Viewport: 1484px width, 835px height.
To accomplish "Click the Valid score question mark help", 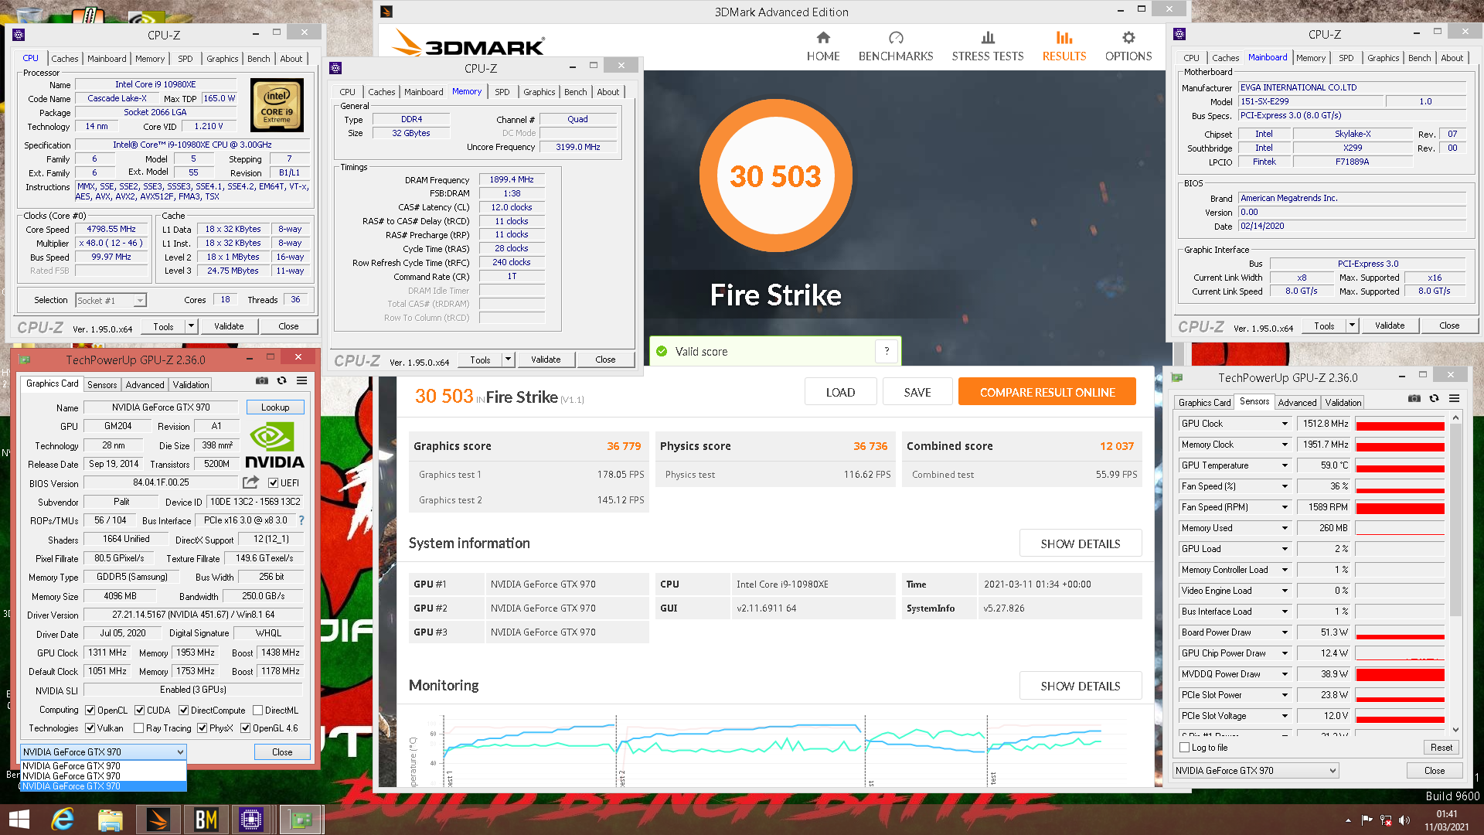I will click(887, 351).
